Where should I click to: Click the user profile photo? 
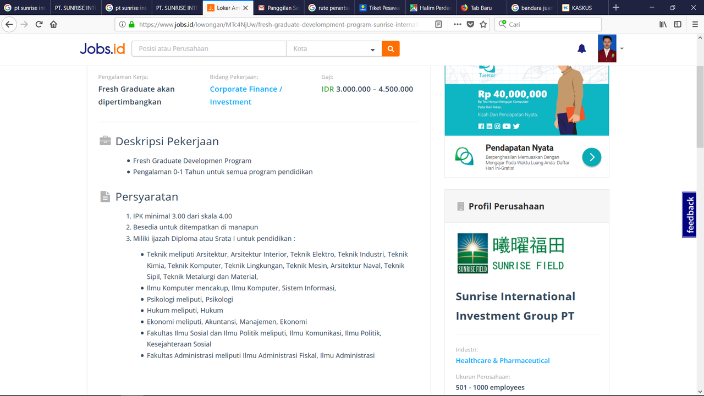coord(607,48)
